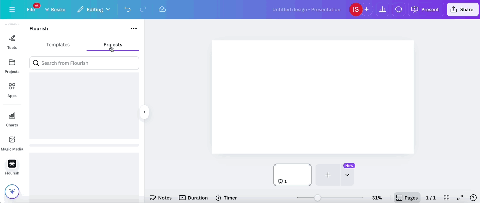Enter fullscreen with expand icon

460,198
